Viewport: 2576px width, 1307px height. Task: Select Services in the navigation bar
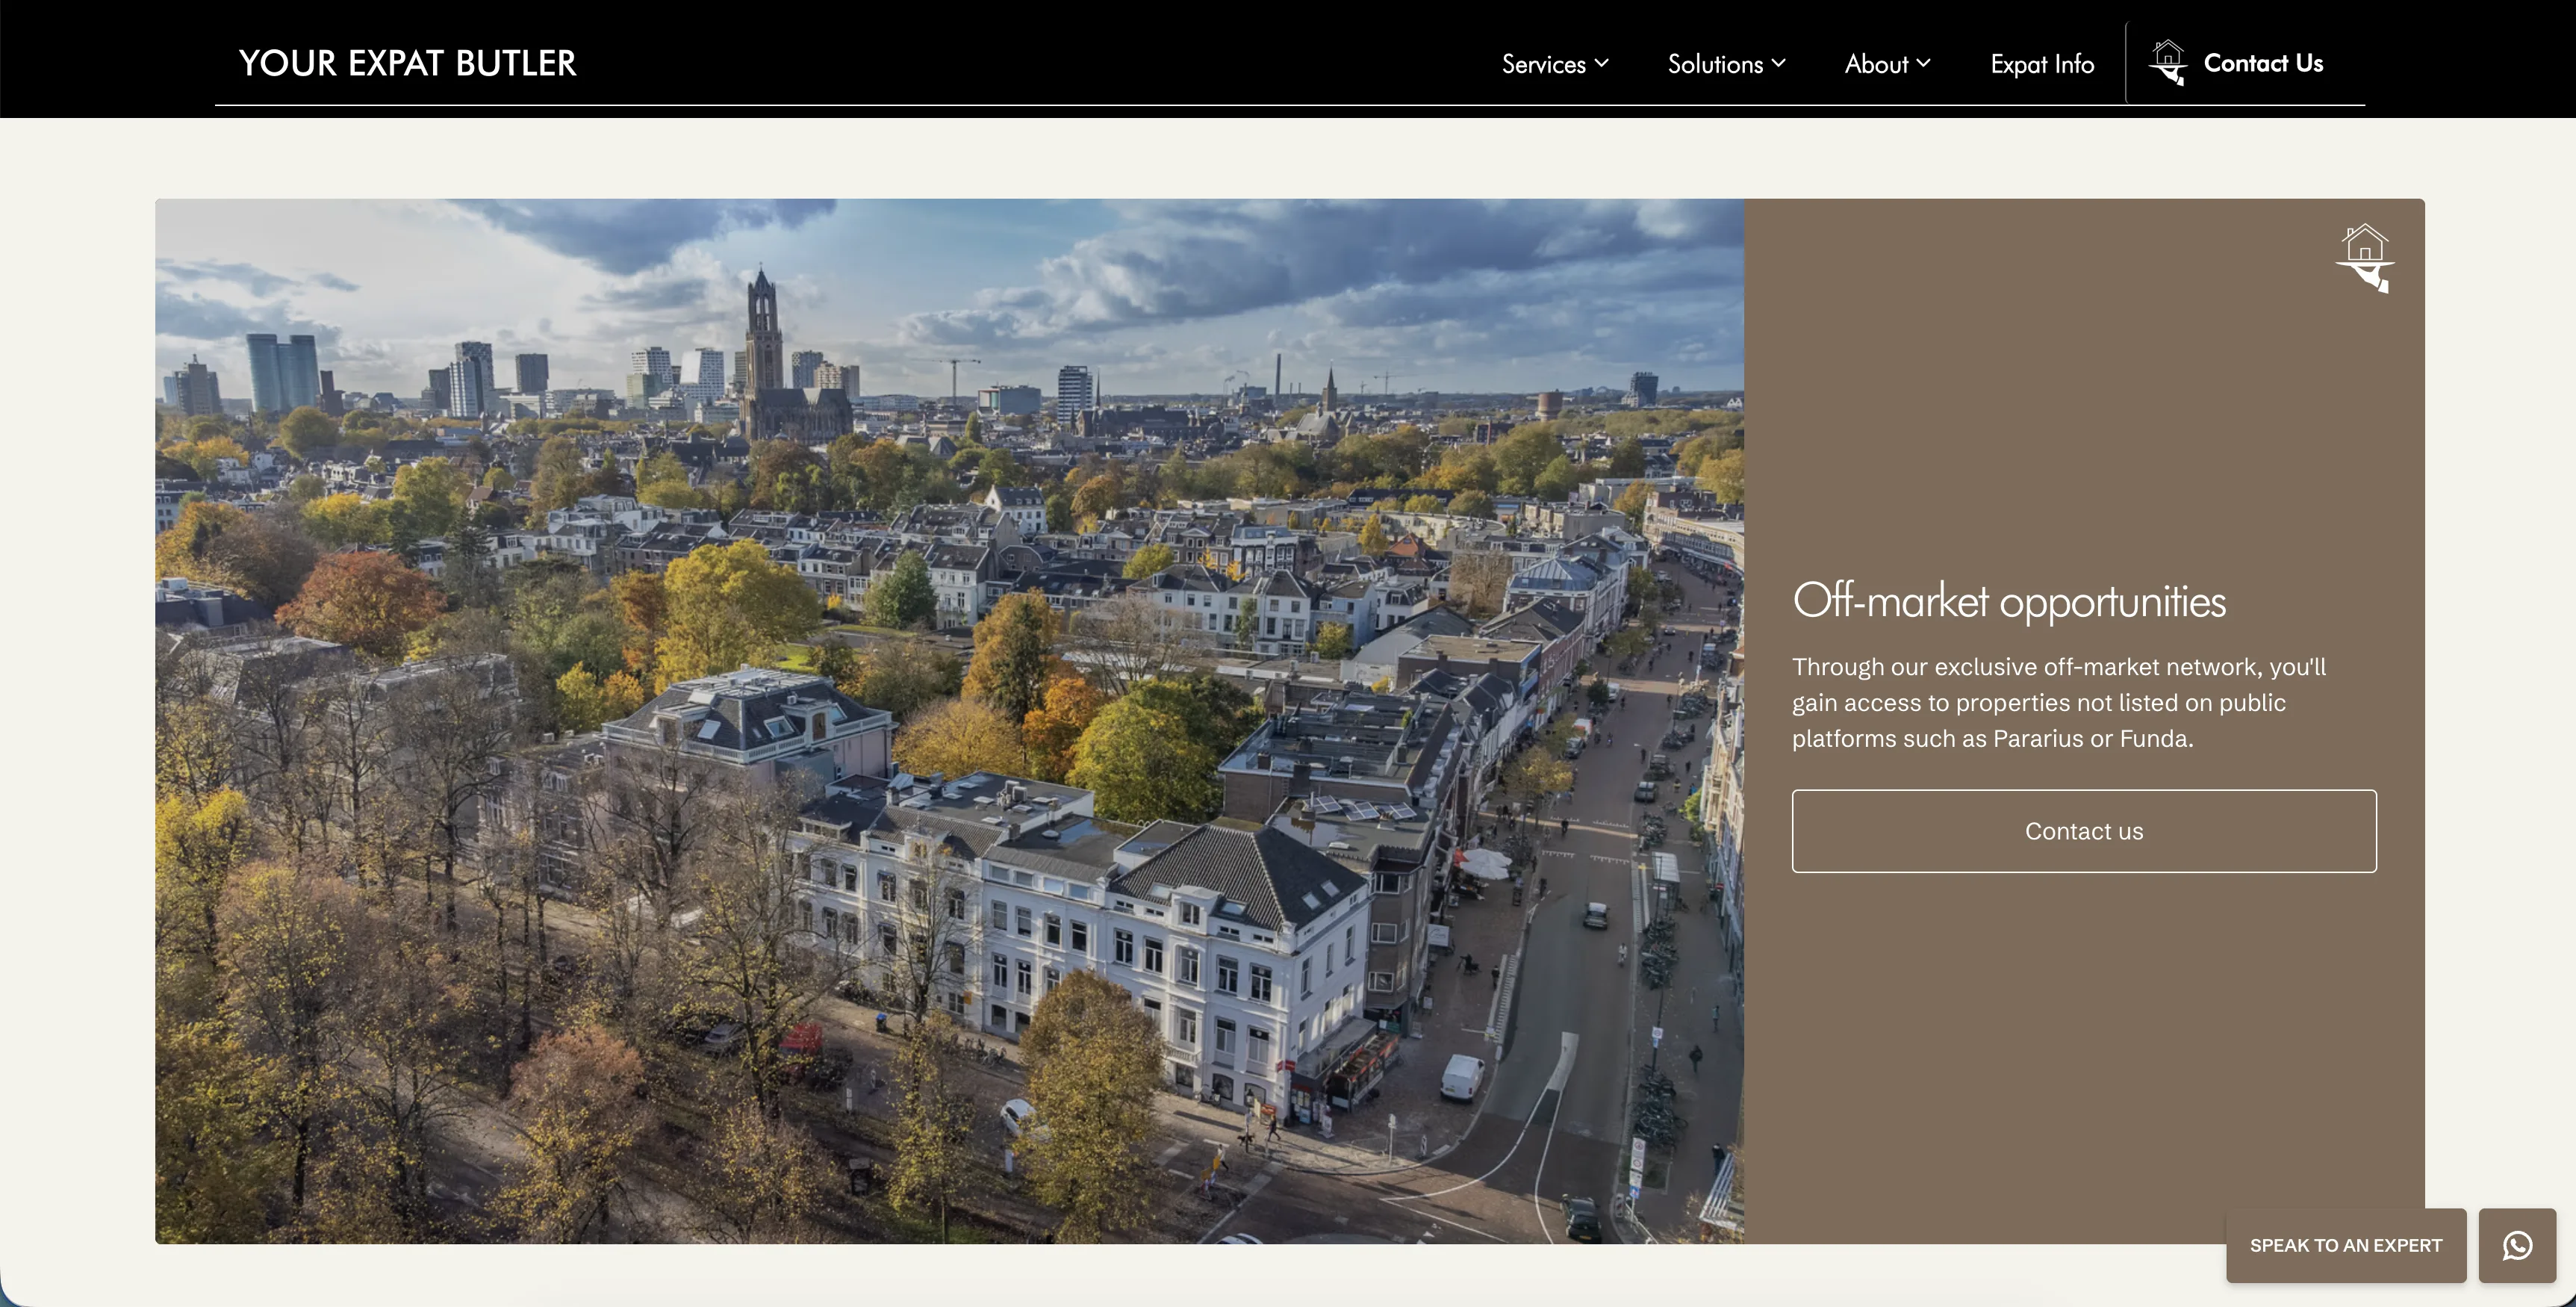click(x=1544, y=63)
